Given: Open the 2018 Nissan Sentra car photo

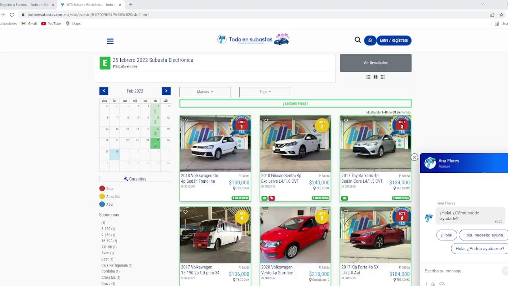Looking at the screenshot, I should pos(295,143).
